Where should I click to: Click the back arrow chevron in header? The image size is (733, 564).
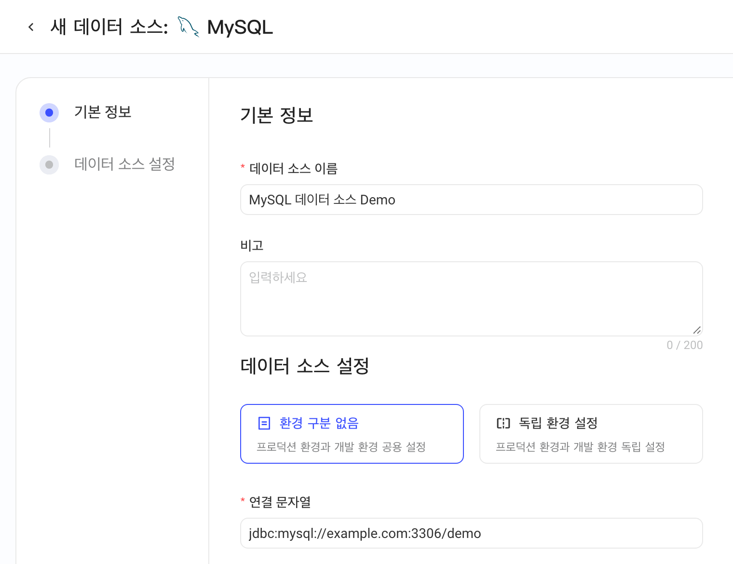[31, 27]
